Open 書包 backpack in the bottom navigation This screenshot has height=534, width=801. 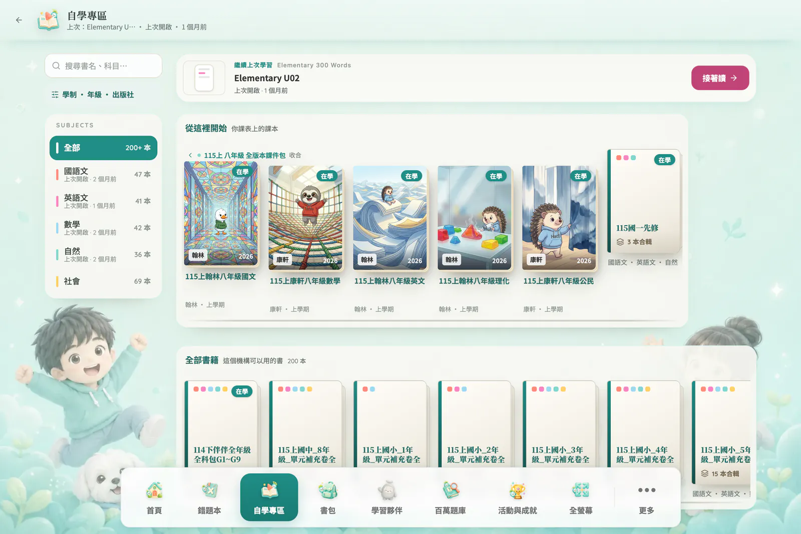[x=328, y=497]
